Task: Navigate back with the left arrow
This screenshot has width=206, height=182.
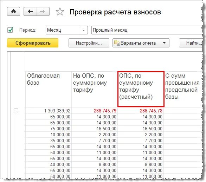Action: pos(30,12)
